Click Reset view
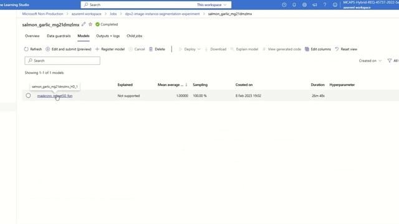399x224 pixels. pyautogui.click(x=346, y=49)
